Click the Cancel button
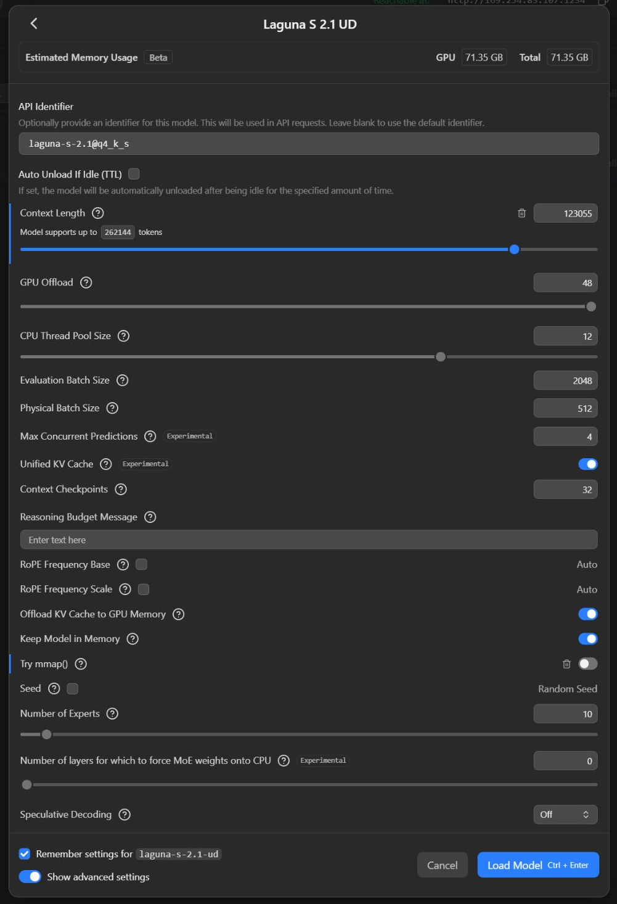 (443, 865)
